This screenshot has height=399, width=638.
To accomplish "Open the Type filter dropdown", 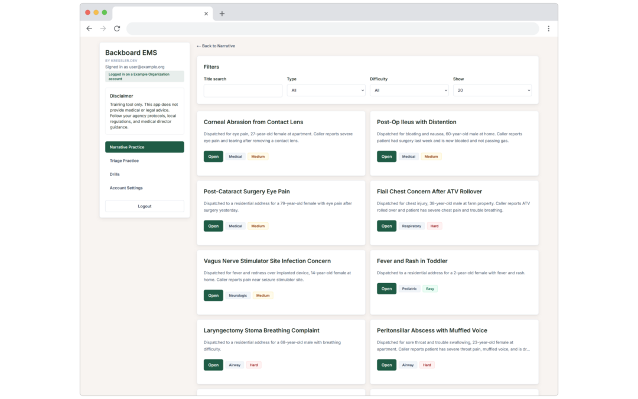I will (326, 90).
